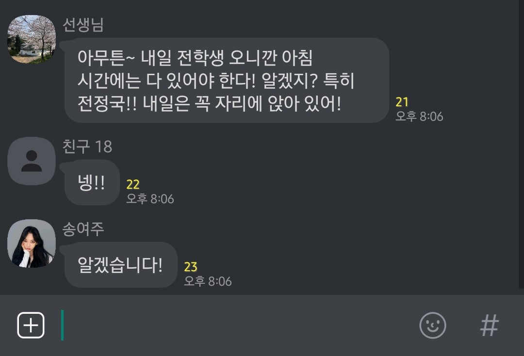Tap the timestamp beside the teacher's message
Screen dimensions: 524x356
(419, 116)
